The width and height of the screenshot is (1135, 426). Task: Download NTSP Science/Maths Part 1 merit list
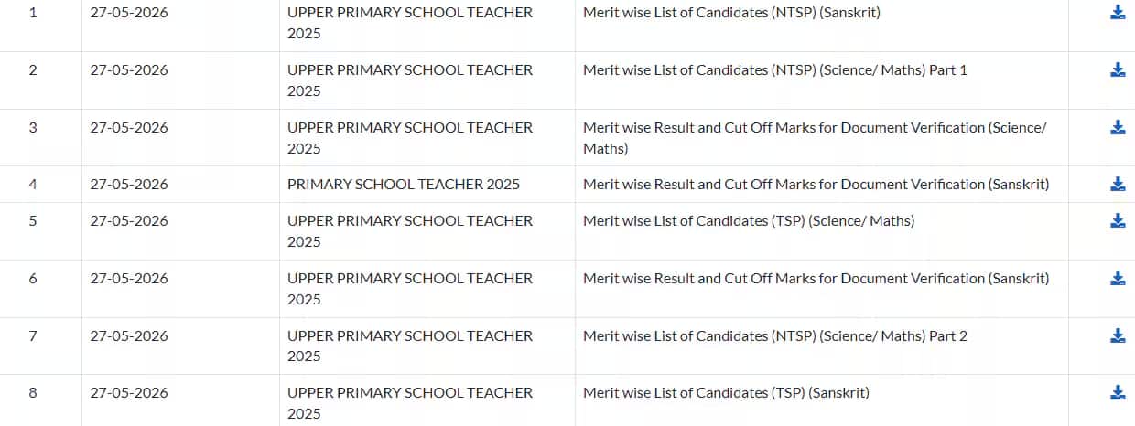(1118, 69)
